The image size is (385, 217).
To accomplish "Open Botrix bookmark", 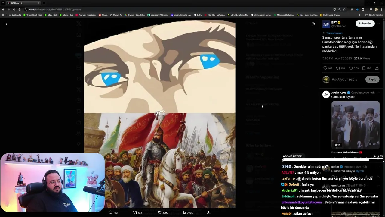I will [198, 15].
